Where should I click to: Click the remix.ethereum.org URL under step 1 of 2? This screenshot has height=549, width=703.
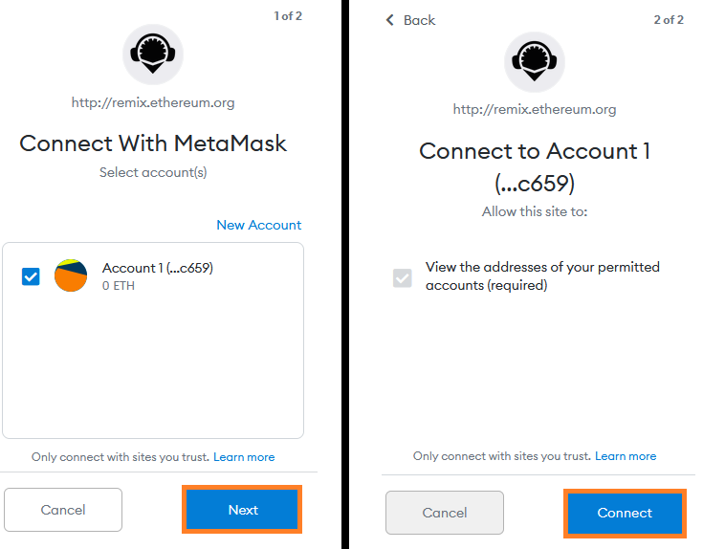[153, 102]
